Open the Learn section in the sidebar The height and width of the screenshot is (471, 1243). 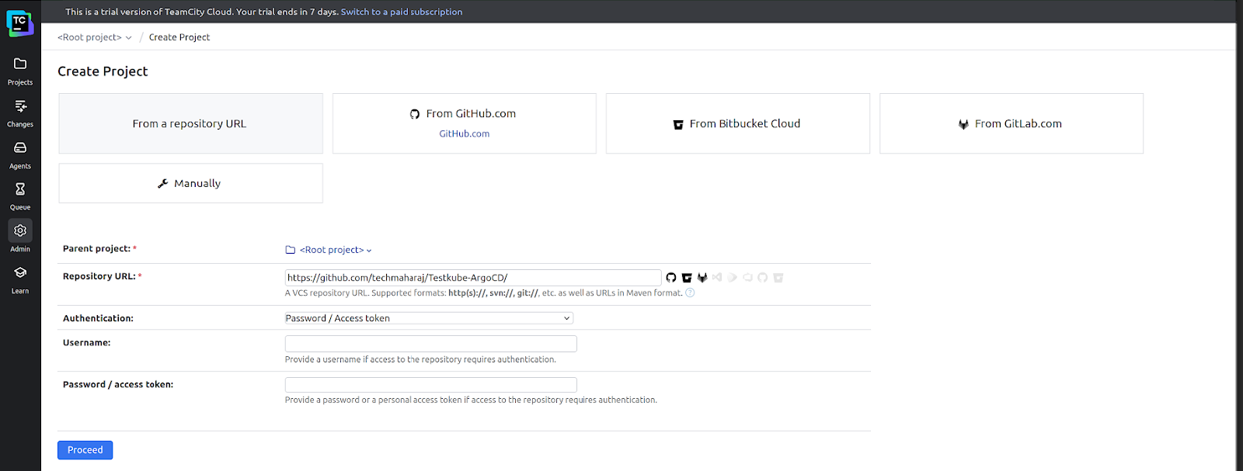[x=20, y=279]
